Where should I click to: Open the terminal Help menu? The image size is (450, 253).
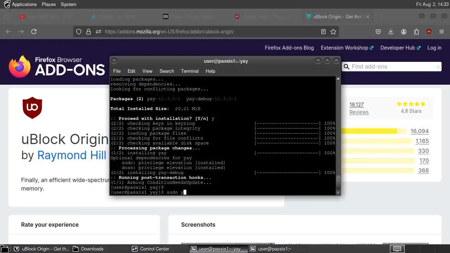[210, 71]
